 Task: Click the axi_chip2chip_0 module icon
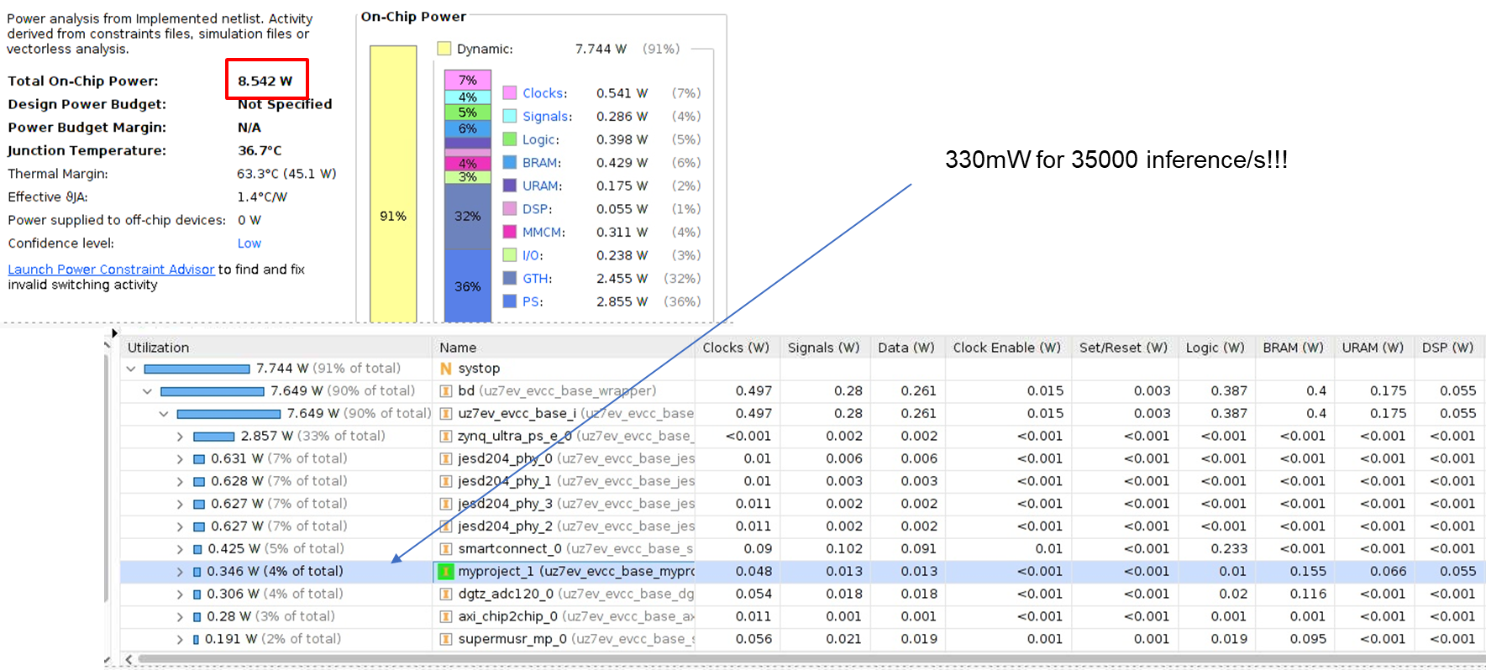pos(446,617)
